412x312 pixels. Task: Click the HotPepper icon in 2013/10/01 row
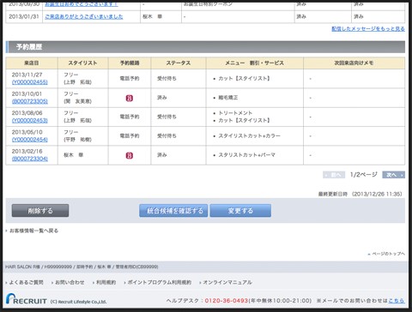pos(130,98)
